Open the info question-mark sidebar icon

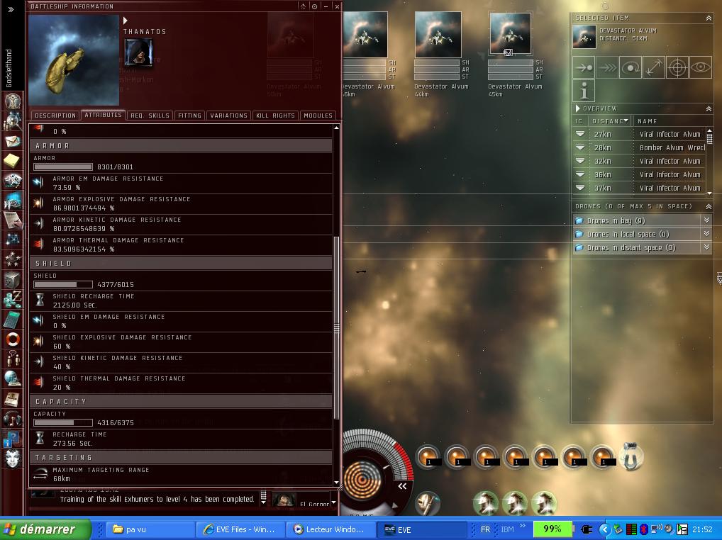tap(11, 439)
